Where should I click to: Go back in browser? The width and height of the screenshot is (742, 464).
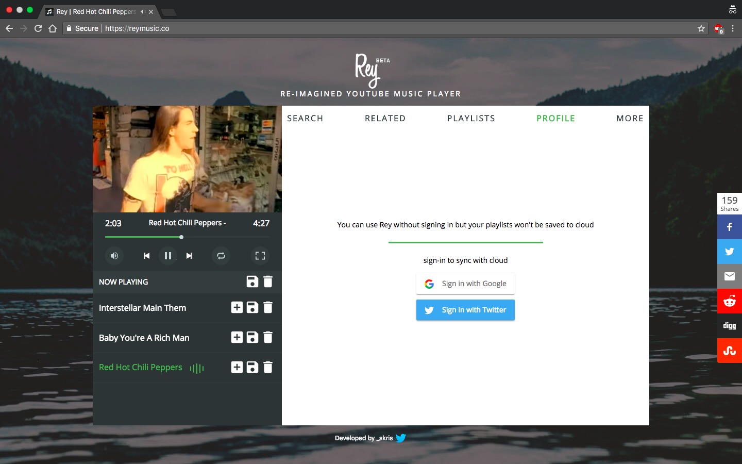[9, 28]
